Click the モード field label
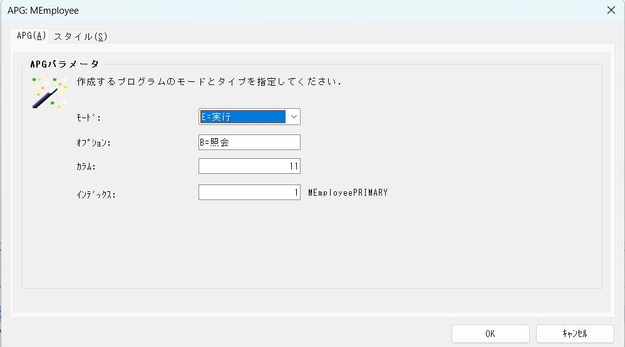Image resolution: width=625 pixels, height=347 pixels. 88,118
